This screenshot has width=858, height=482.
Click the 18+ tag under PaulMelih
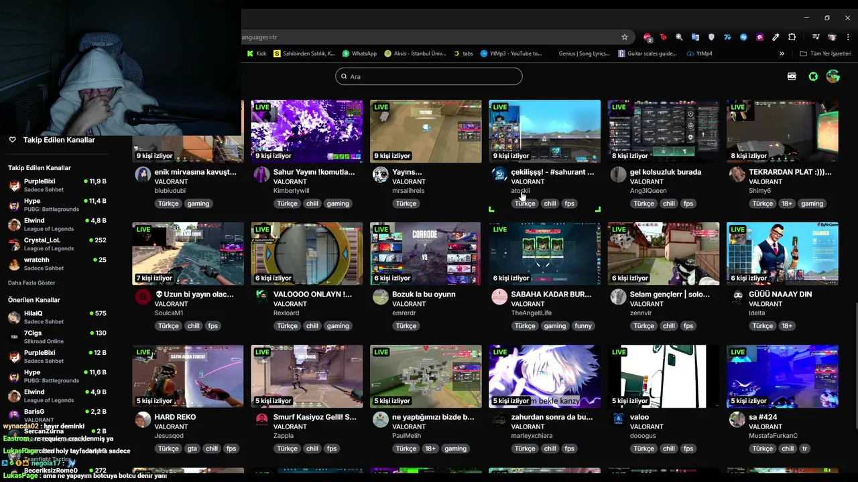coord(430,449)
